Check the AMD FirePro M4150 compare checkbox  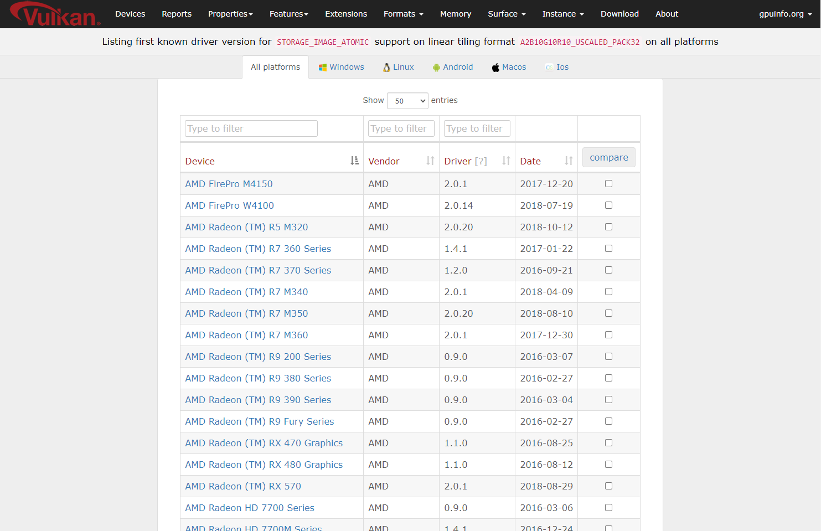pos(608,183)
